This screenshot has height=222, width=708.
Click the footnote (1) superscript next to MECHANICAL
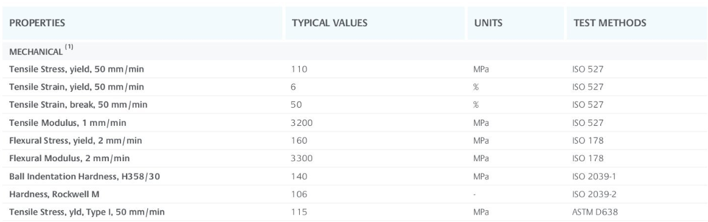[69, 47]
